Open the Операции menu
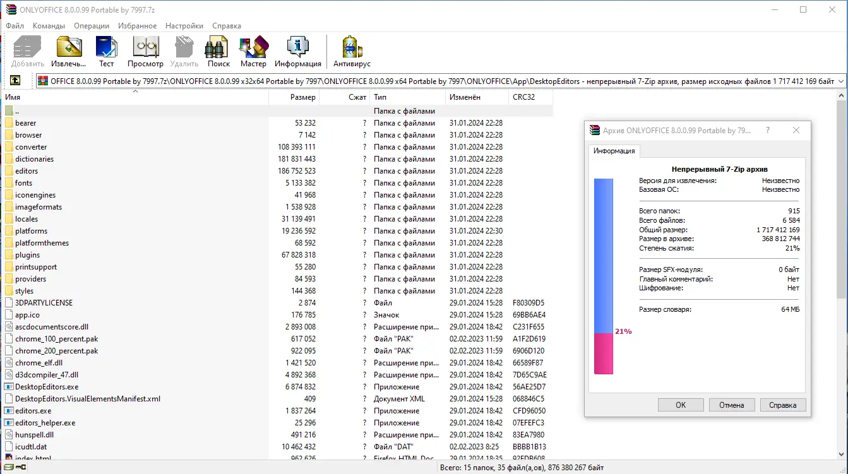 (92, 26)
